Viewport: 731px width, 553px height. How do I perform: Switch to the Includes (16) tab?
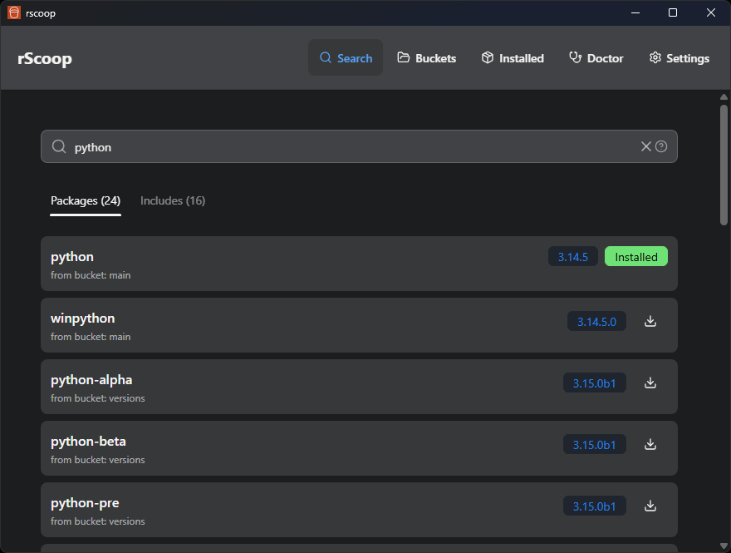173,201
